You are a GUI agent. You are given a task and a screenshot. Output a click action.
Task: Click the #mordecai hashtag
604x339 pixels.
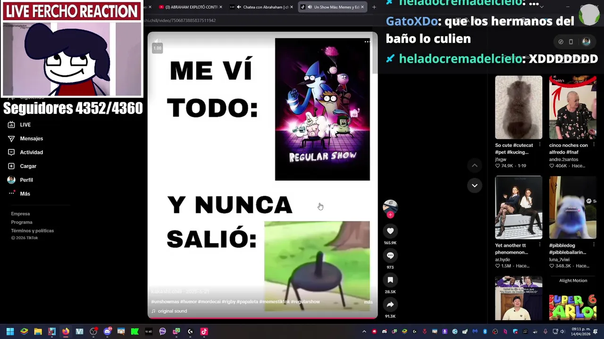click(x=210, y=302)
